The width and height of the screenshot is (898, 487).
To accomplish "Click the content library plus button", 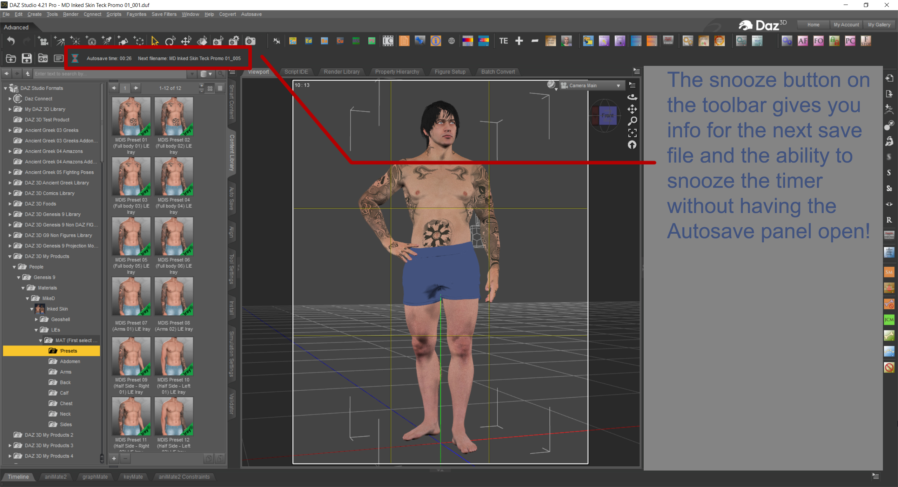I will click(114, 458).
